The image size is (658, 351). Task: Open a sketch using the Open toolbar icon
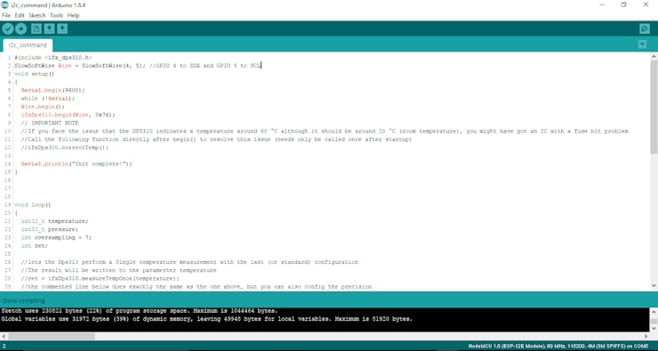click(x=49, y=29)
